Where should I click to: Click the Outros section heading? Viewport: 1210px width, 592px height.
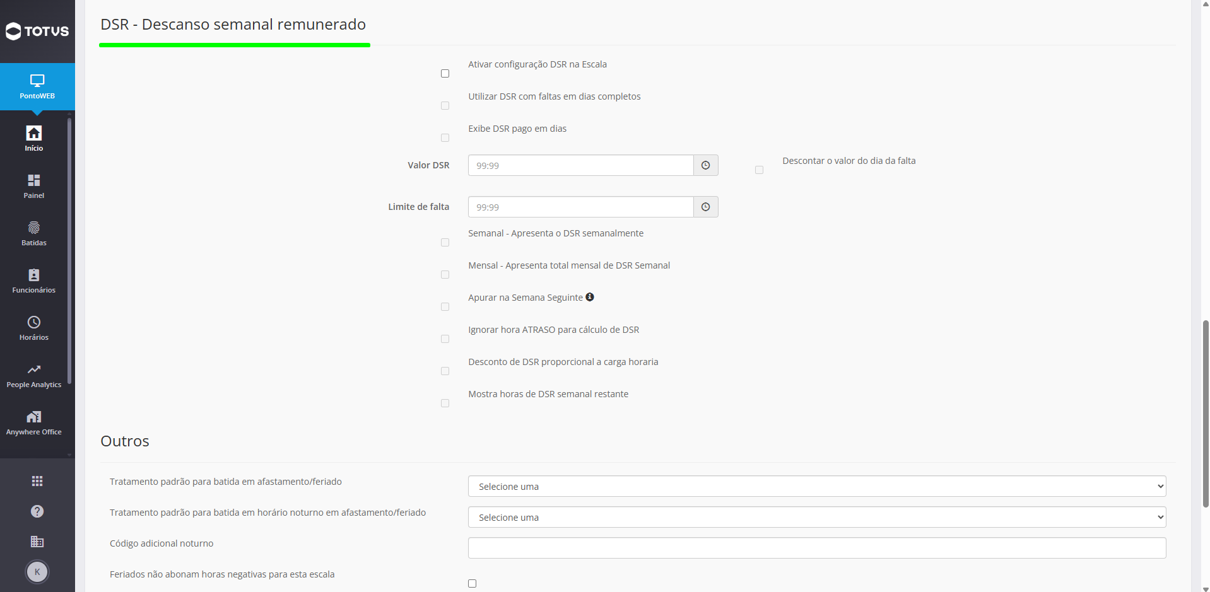click(125, 441)
